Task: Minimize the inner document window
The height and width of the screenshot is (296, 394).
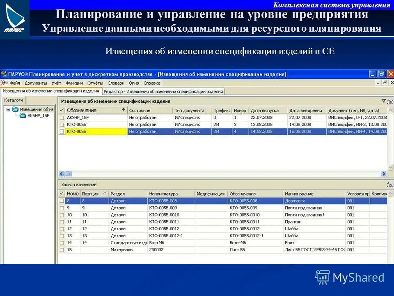Action: pos(378,83)
